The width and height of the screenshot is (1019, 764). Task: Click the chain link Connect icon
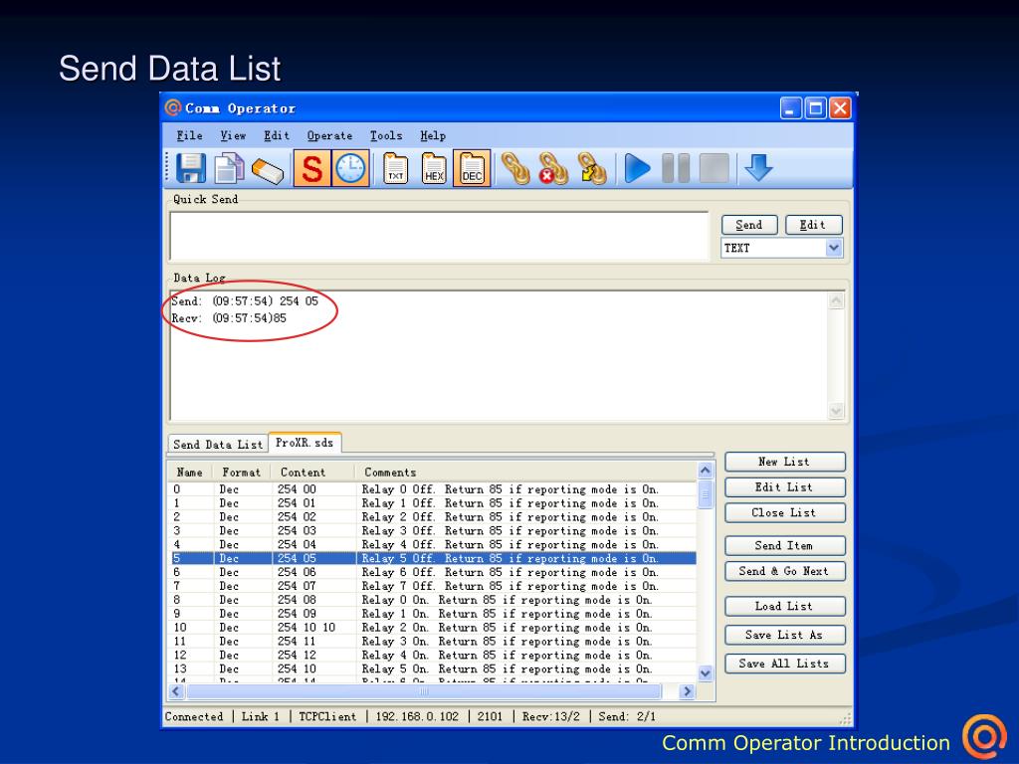[x=515, y=169]
